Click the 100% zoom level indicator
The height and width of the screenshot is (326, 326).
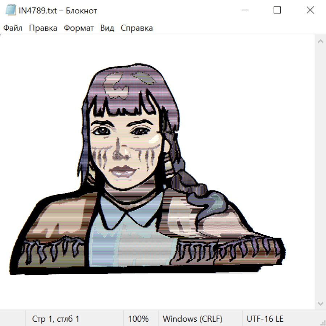tap(138, 319)
